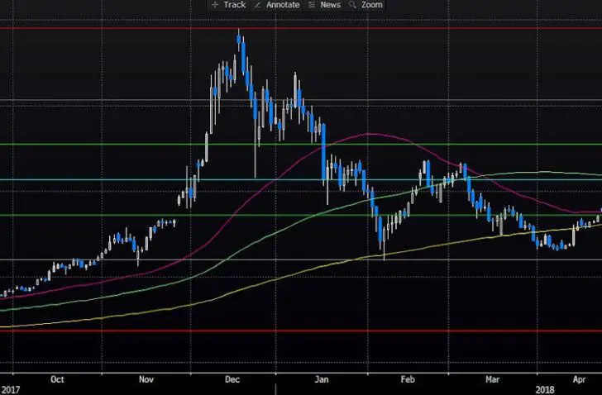Select the Zoom tool
602x395 pixels.
365,5
